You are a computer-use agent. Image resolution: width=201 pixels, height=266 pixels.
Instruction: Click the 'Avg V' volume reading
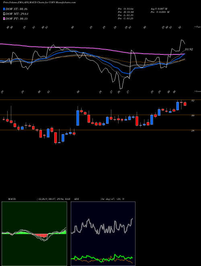tap(159, 9)
